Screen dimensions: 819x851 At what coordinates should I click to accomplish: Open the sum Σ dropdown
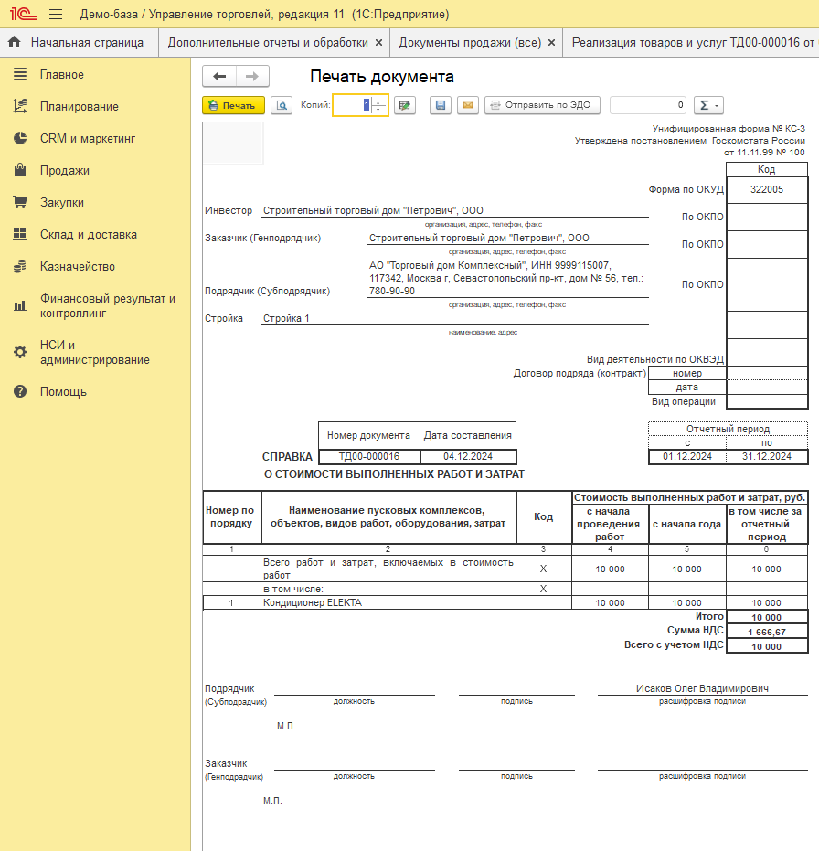(x=708, y=105)
